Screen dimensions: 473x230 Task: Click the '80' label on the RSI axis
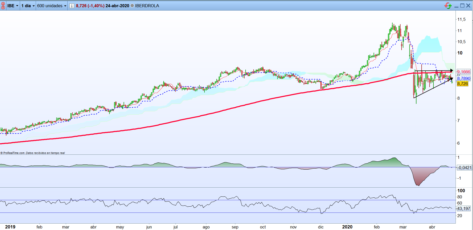(460, 197)
